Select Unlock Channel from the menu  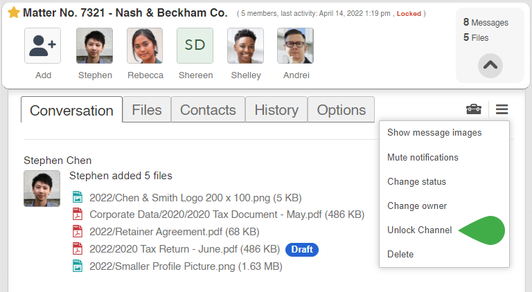419,230
